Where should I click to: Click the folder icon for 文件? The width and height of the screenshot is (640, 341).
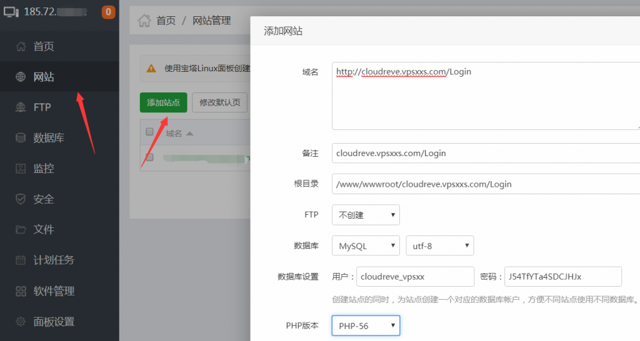pos(21,230)
